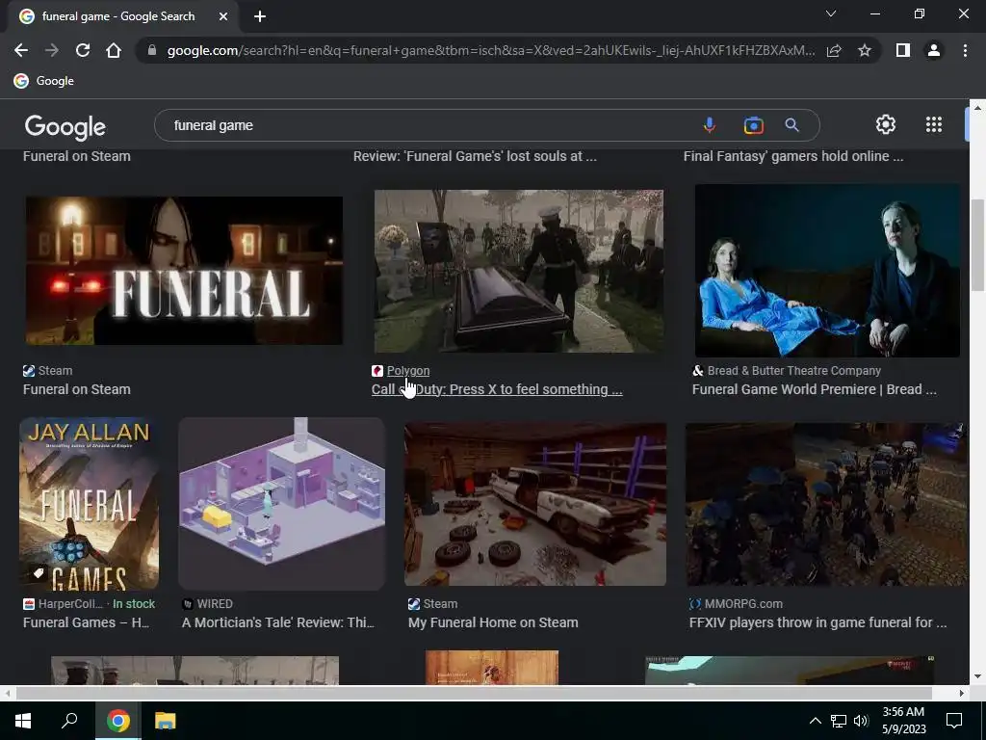This screenshot has height=740, width=986.
Task: Go to the home page icon
Action: [114, 50]
